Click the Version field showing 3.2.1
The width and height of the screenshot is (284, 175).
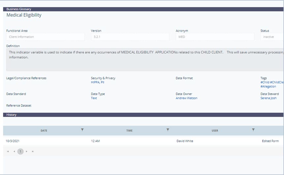pyautogui.click(x=130, y=37)
